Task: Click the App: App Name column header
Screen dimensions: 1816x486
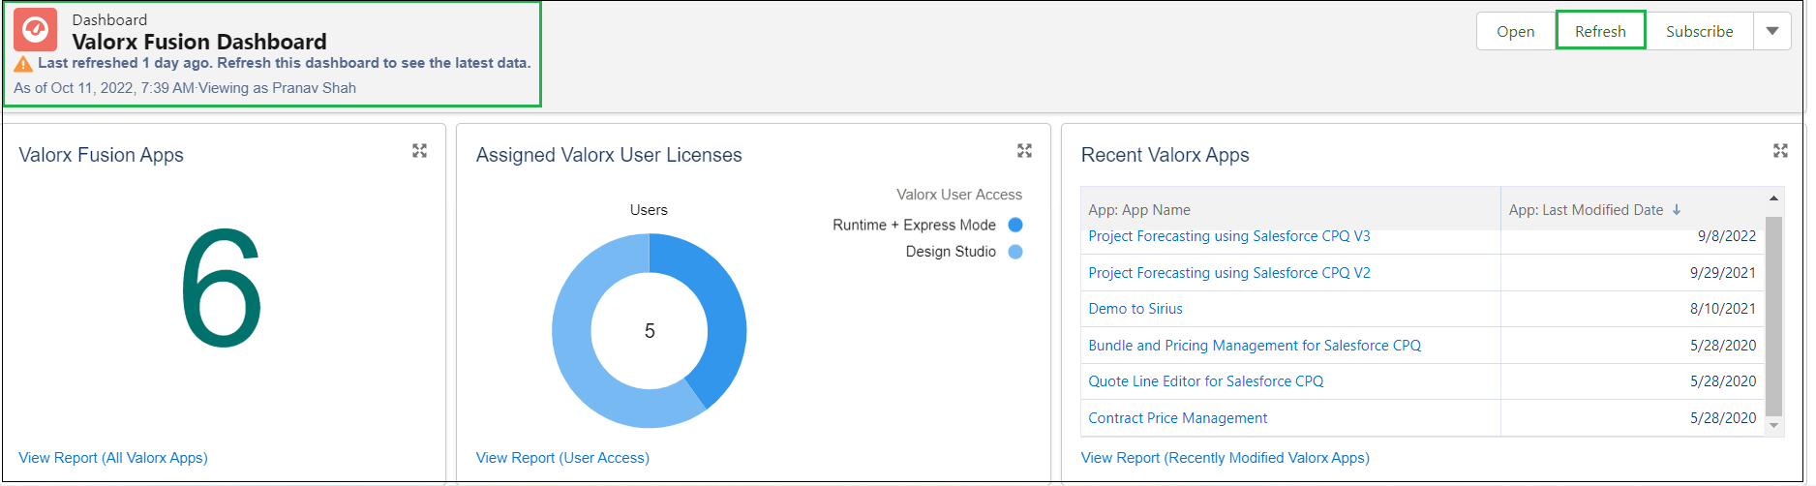Action: click(x=1290, y=209)
